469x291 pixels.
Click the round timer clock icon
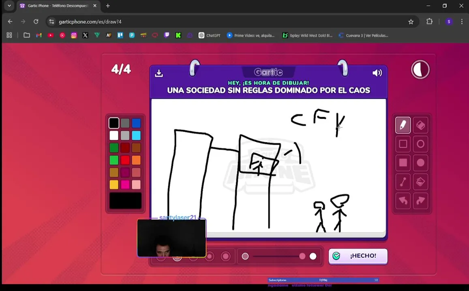click(x=420, y=70)
